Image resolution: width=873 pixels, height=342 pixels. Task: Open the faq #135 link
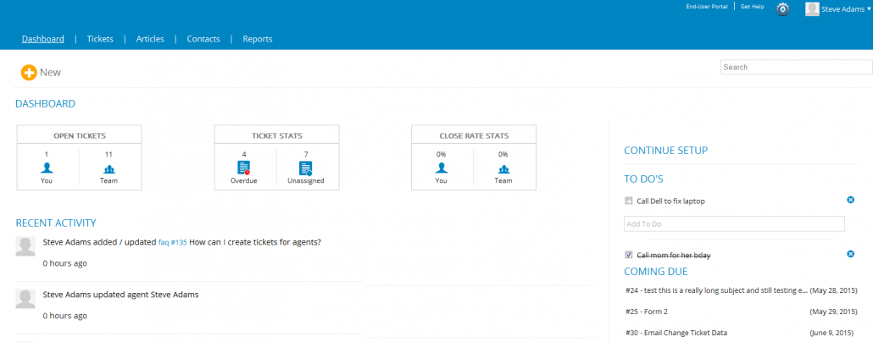click(173, 242)
